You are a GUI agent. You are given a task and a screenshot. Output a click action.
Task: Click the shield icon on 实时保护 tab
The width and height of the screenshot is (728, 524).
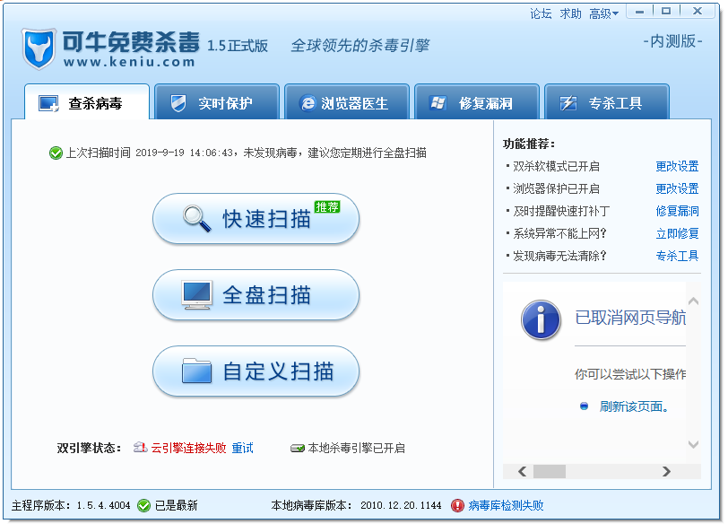click(x=178, y=103)
